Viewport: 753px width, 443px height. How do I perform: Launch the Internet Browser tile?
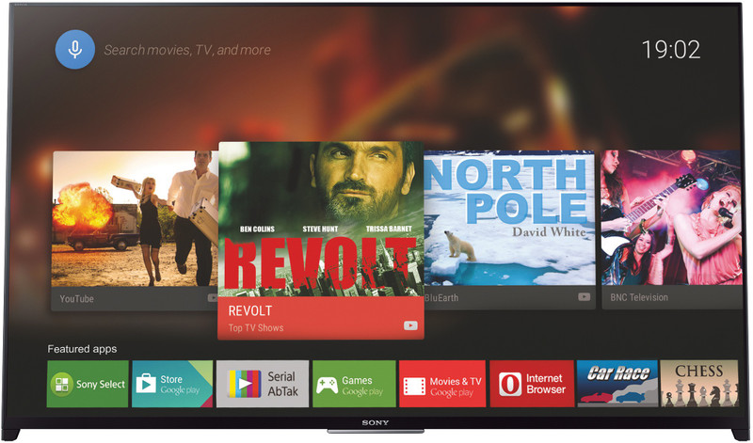(532, 384)
